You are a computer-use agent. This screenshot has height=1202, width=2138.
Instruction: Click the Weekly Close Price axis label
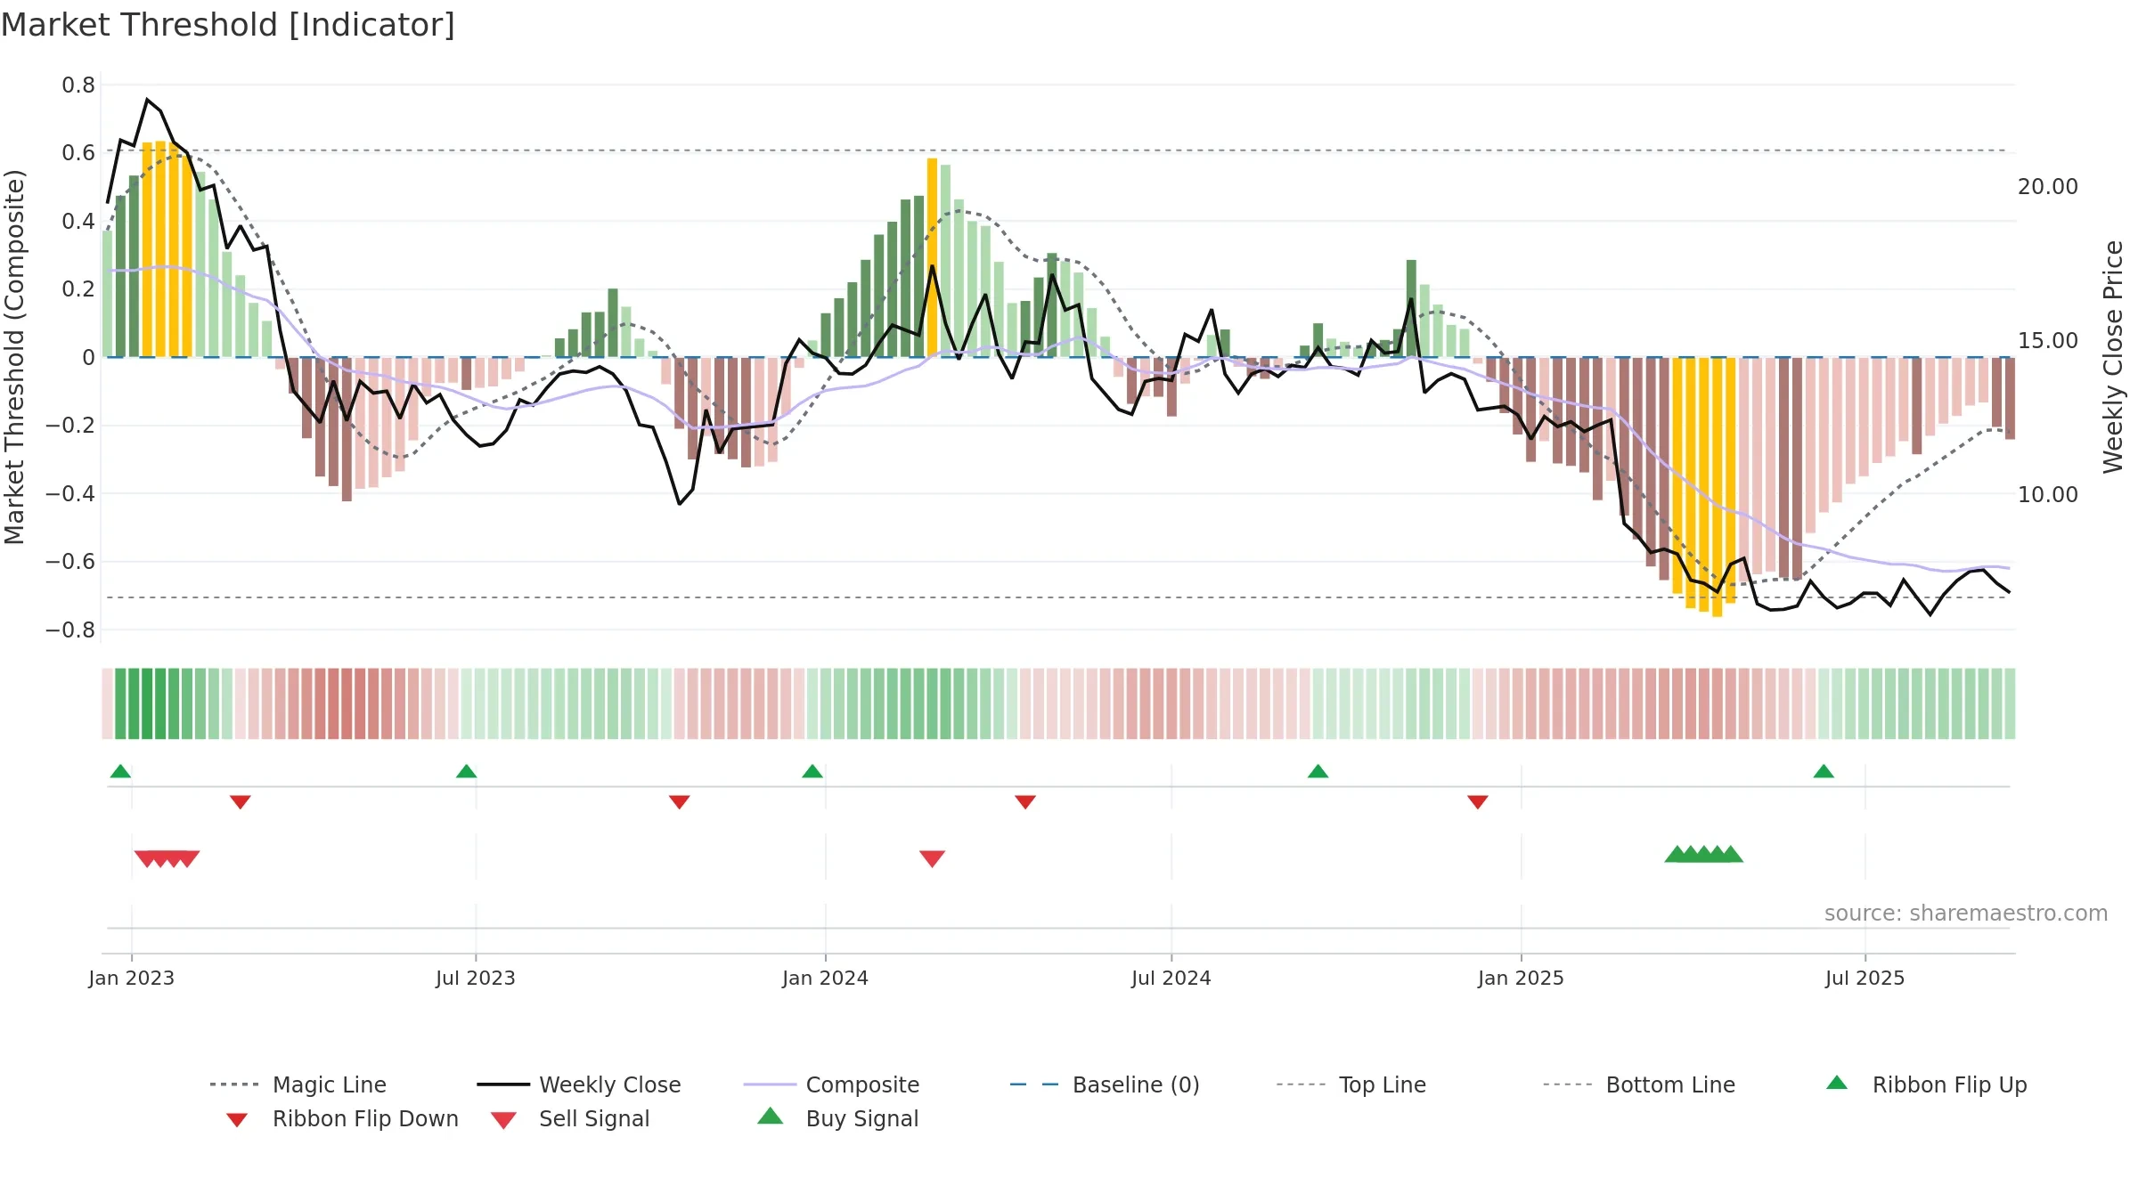(x=2113, y=357)
